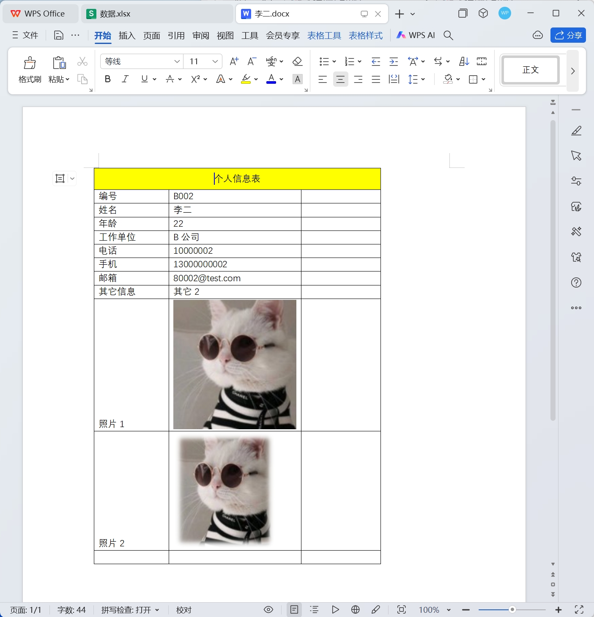
Task: Open full screen mode from status bar
Action: coord(578,609)
